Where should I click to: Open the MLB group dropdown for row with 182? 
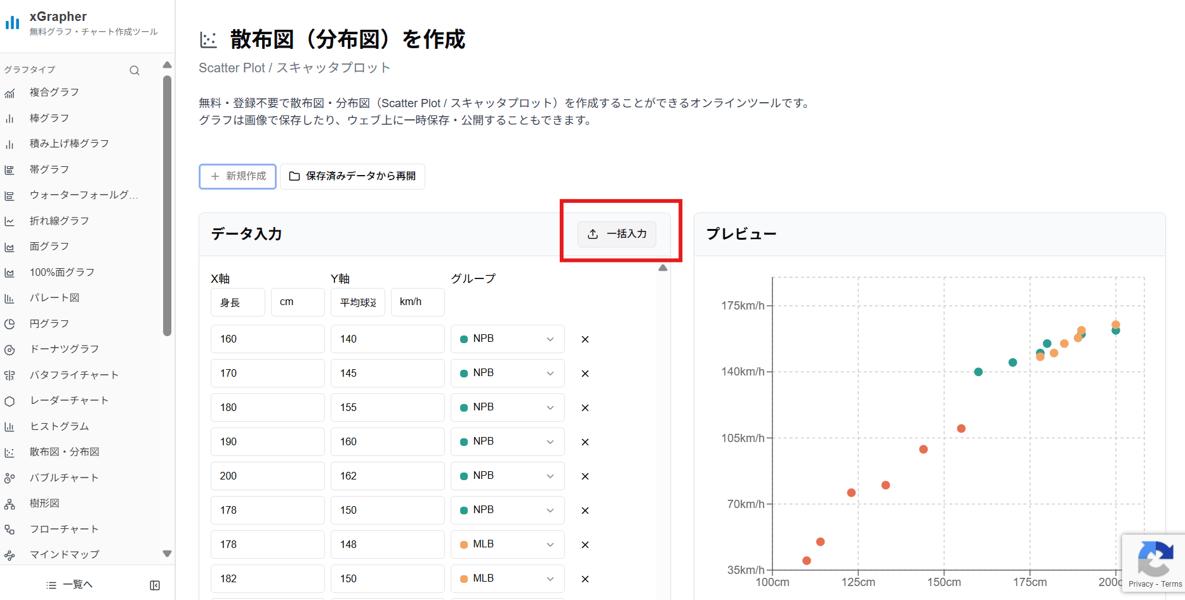point(506,578)
